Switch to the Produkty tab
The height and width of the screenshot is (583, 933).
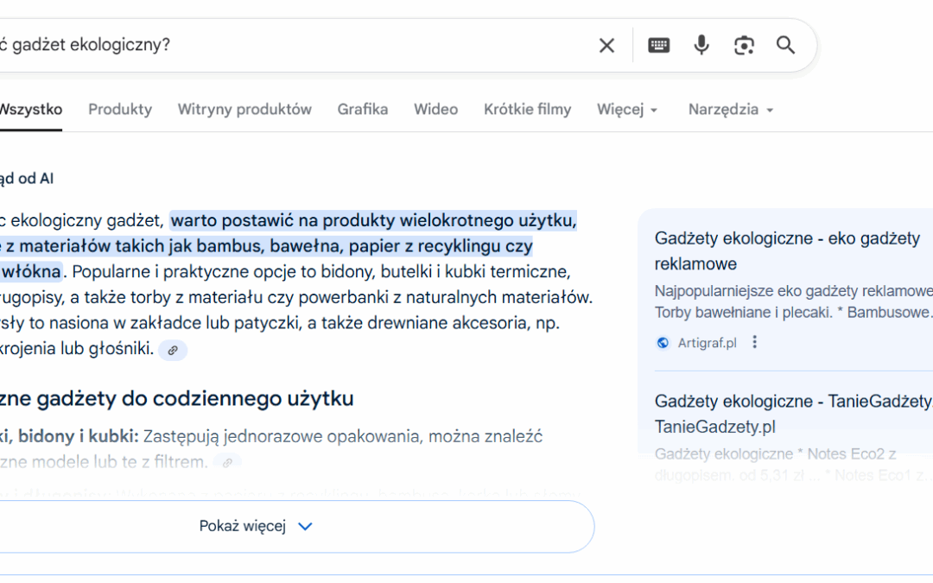(119, 110)
